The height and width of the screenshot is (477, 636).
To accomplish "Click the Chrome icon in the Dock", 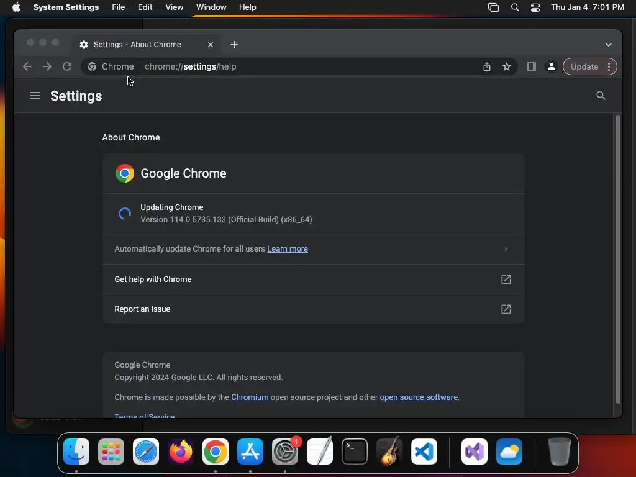I will [x=216, y=451].
